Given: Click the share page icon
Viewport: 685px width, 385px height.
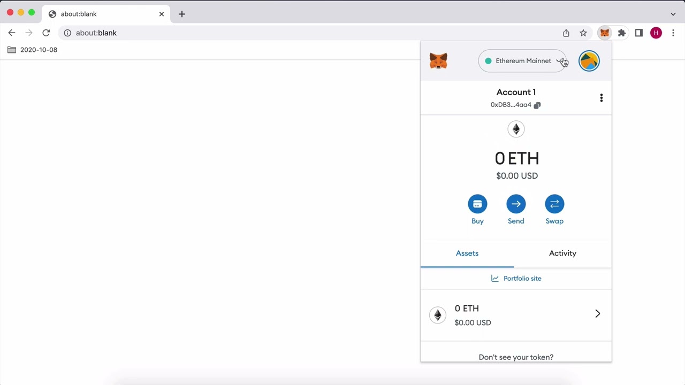Looking at the screenshot, I should coord(566,33).
